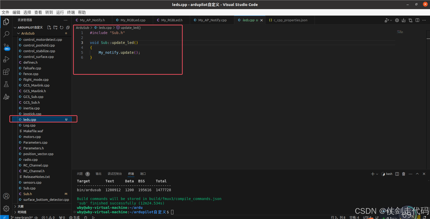Screen dimensions: 430x219
Task: Expand the 大纲 outline section
Action: coord(20,206)
